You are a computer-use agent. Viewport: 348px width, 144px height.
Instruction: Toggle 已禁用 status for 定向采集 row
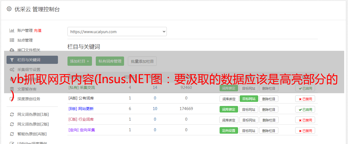pyautogui.click(x=305, y=131)
